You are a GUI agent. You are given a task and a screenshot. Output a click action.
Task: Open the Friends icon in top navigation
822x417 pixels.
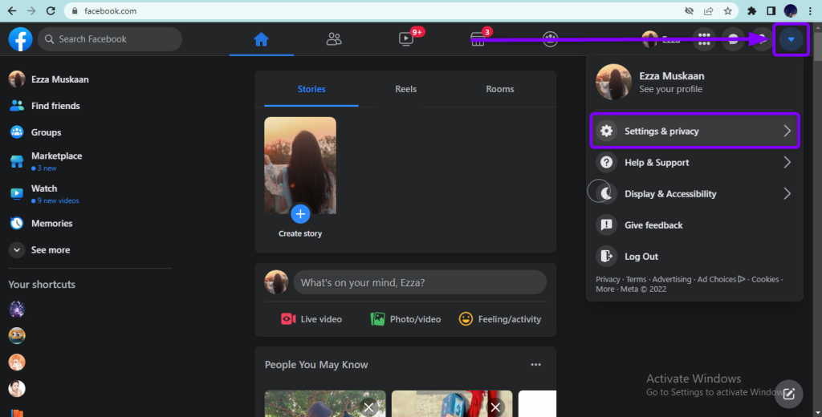click(x=334, y=39)
